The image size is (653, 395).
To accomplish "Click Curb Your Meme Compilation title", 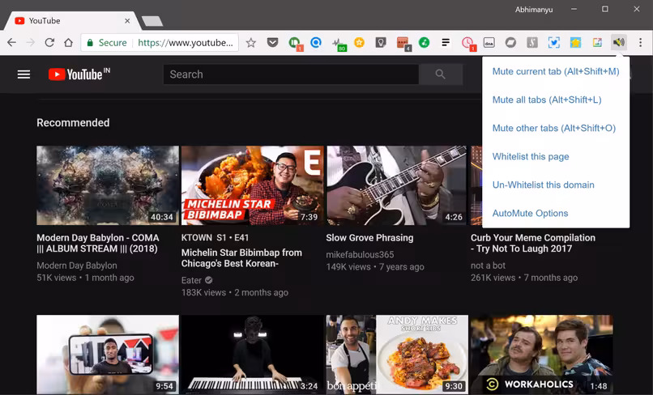I will [533, 243].
